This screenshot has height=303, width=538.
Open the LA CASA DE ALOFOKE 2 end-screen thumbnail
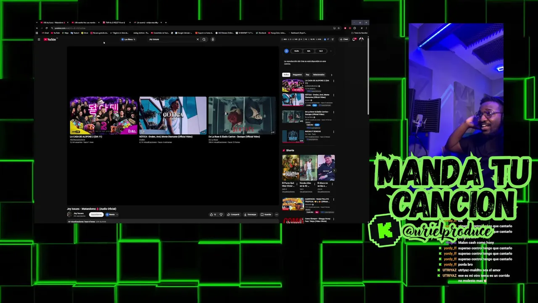(103, 115)
